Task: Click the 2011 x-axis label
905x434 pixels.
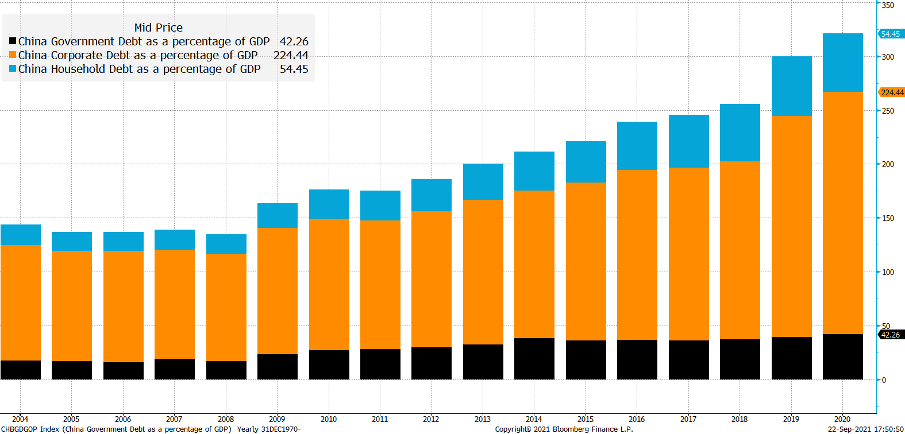Action: pos(380,419)
